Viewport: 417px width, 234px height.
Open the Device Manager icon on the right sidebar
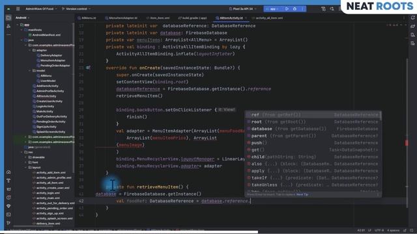click(x=412, y=34)
